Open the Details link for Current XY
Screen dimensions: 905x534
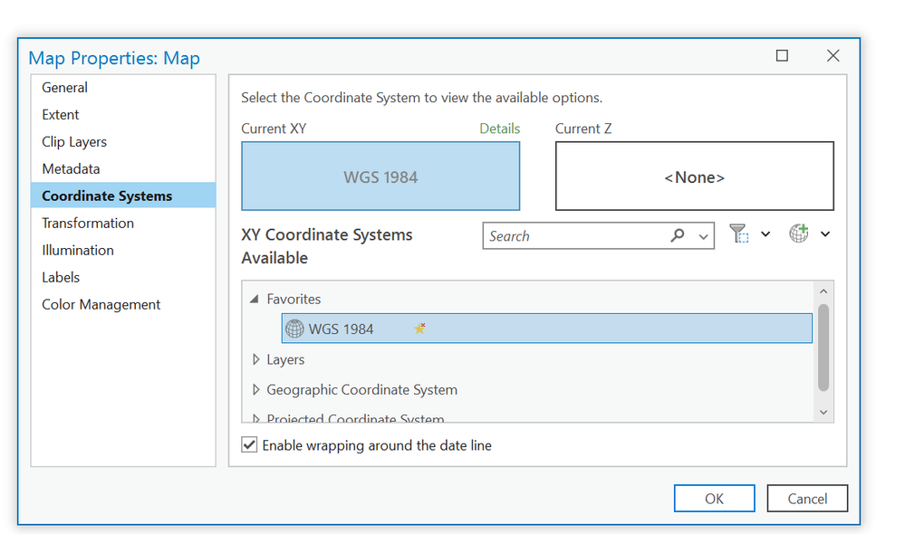(x=499, y=129)
